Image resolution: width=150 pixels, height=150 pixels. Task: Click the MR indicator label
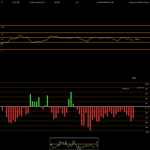(134, 78)
